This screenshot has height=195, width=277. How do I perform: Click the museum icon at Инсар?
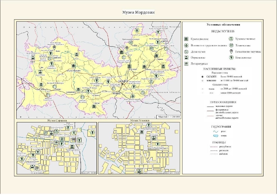(94, 106)
